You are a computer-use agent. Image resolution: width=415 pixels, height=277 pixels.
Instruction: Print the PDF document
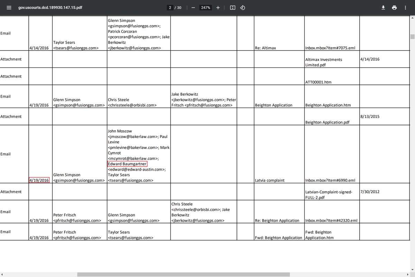tap(394, 8)
